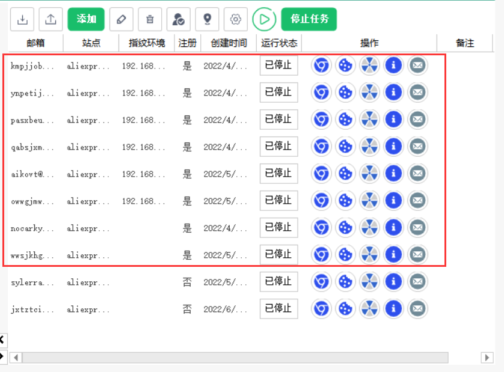Show info icon for qabsjxm row
Screen dimensions: 504x372
pos(393,147)
